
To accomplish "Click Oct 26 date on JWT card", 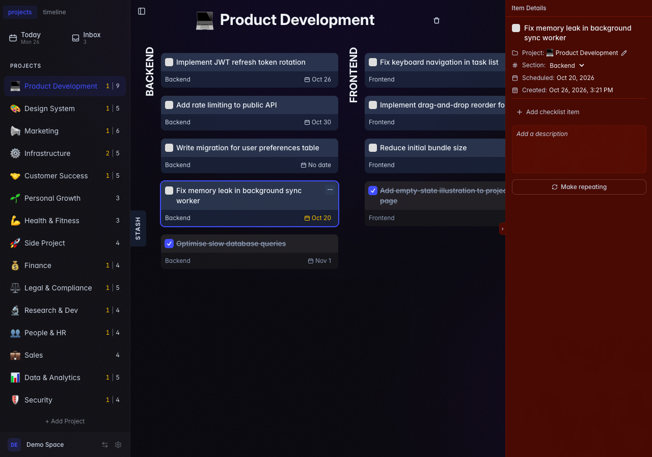I will point(318,79).
